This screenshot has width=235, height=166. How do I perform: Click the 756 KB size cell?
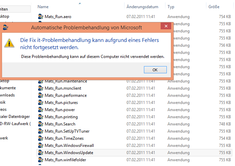coord(225,45)
